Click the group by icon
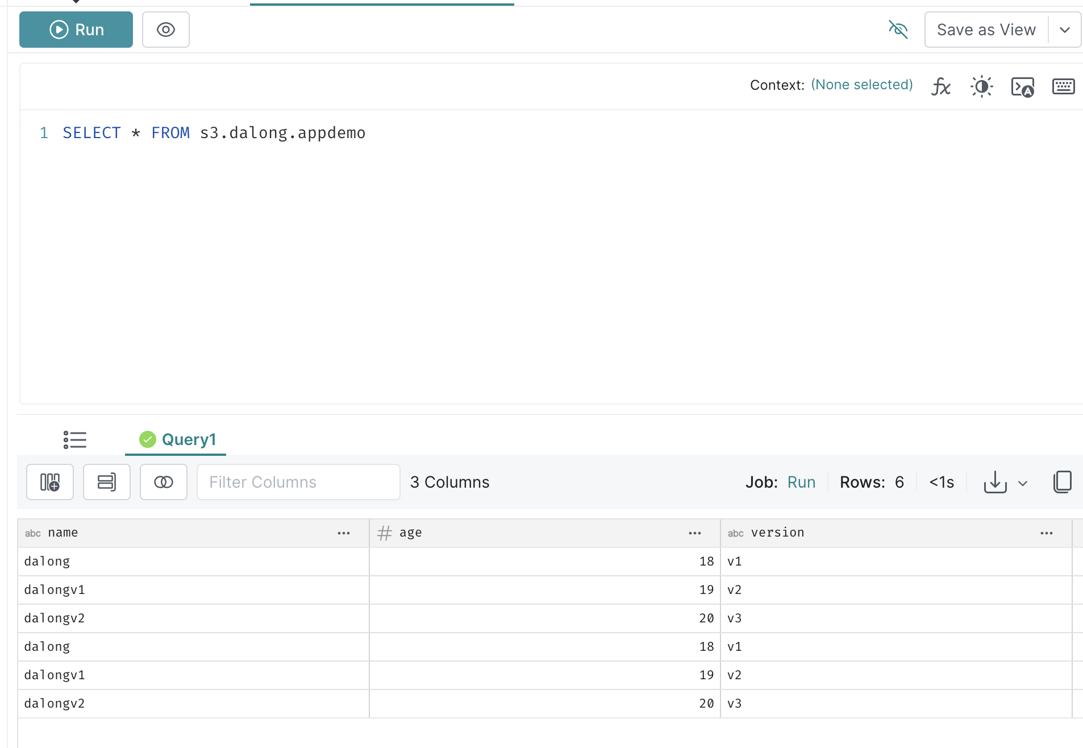1083x748 pixels. (107, 482)
